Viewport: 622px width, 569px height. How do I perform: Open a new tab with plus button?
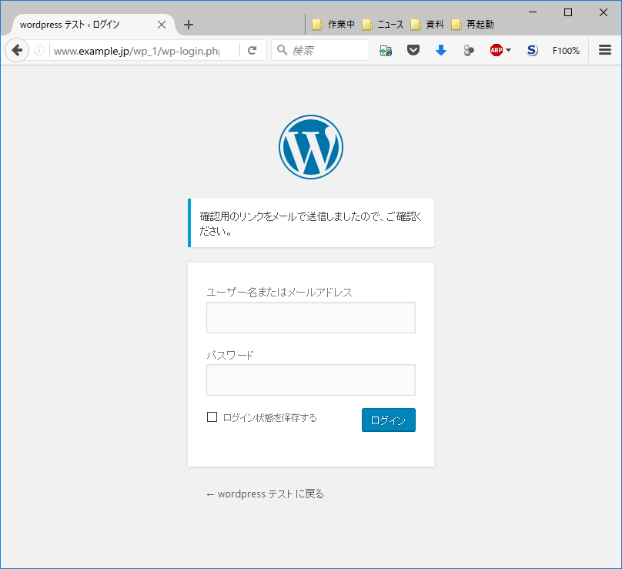pyautogui.click(x=189, y=25)
